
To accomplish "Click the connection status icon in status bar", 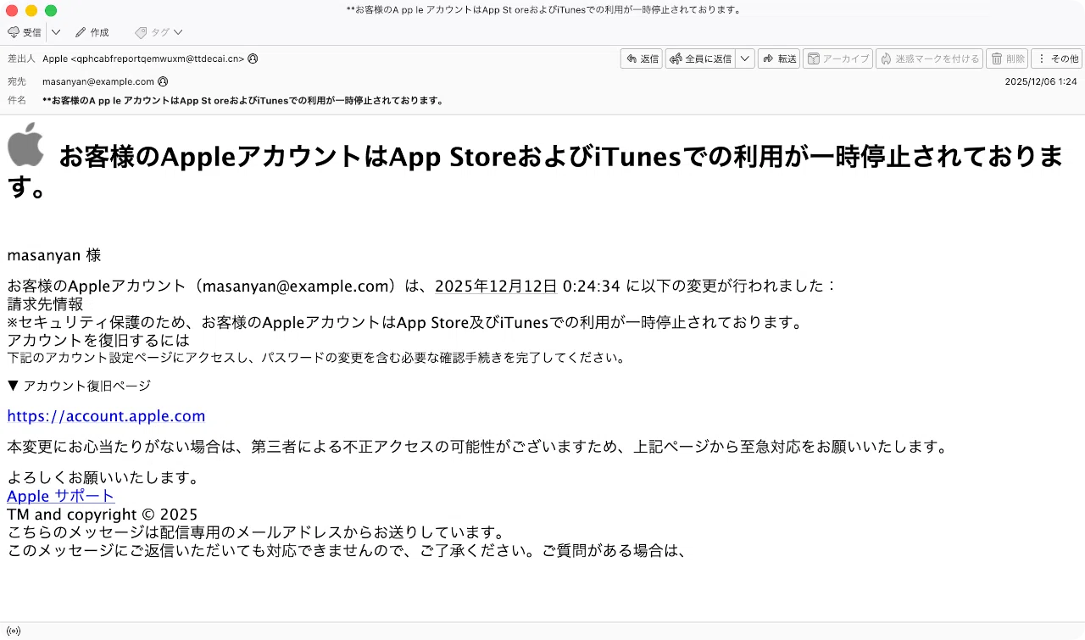I will coord(13,631).
